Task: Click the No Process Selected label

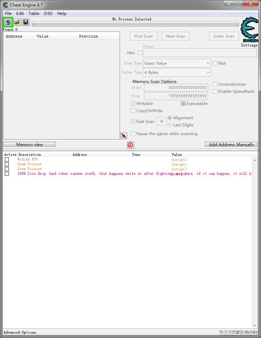Action: [132, 19]
